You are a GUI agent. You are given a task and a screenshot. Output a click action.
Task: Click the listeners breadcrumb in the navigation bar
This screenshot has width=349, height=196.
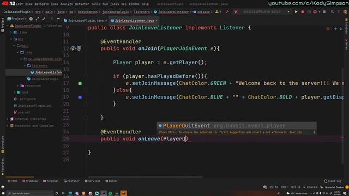pyautogui.click(x=142, y=12)
